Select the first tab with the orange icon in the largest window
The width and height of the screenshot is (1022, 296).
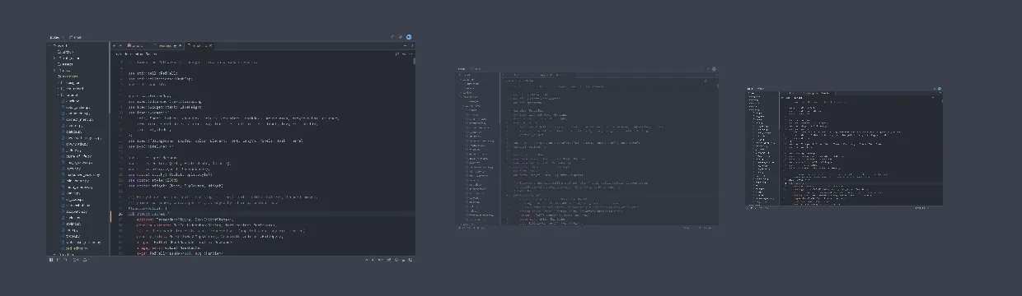137,46
